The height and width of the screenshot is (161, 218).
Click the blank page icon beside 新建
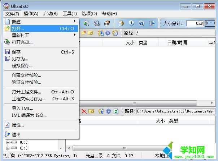pos(7,22)
